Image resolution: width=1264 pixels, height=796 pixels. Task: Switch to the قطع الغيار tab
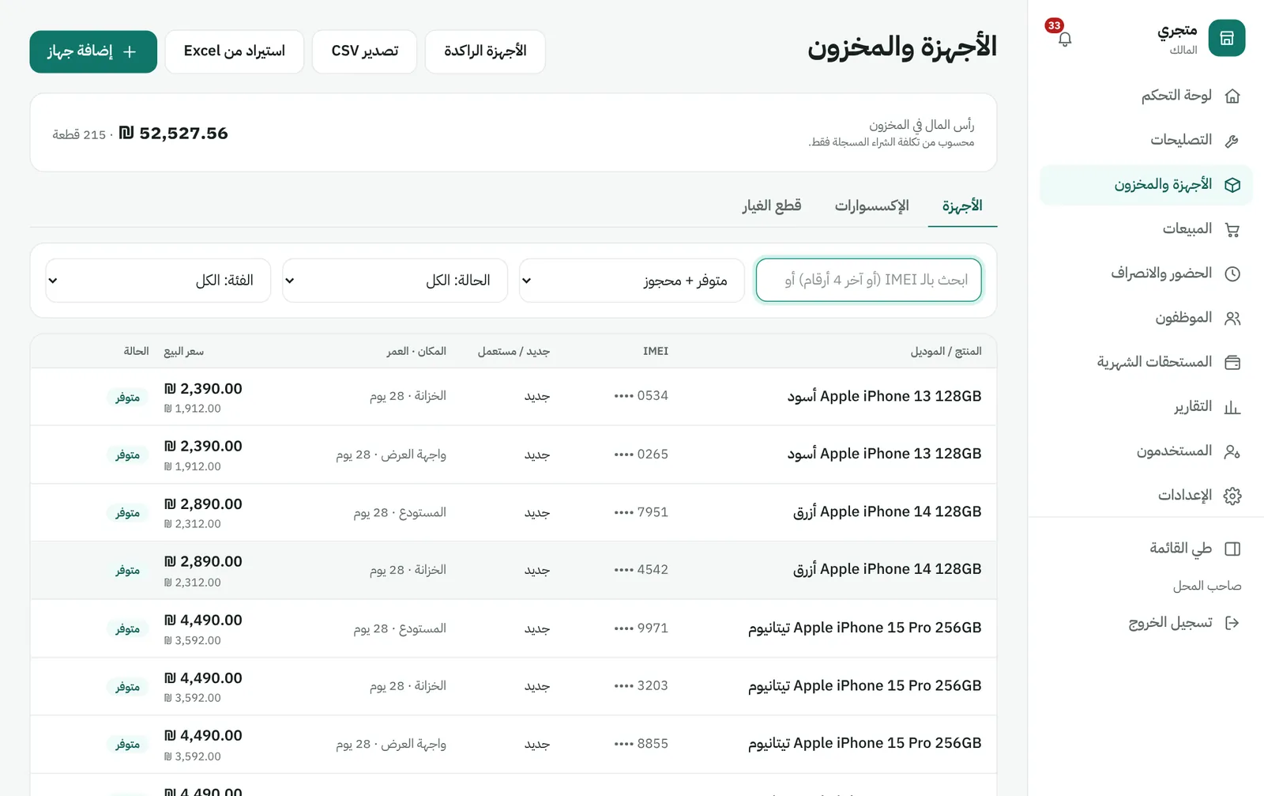772,206
